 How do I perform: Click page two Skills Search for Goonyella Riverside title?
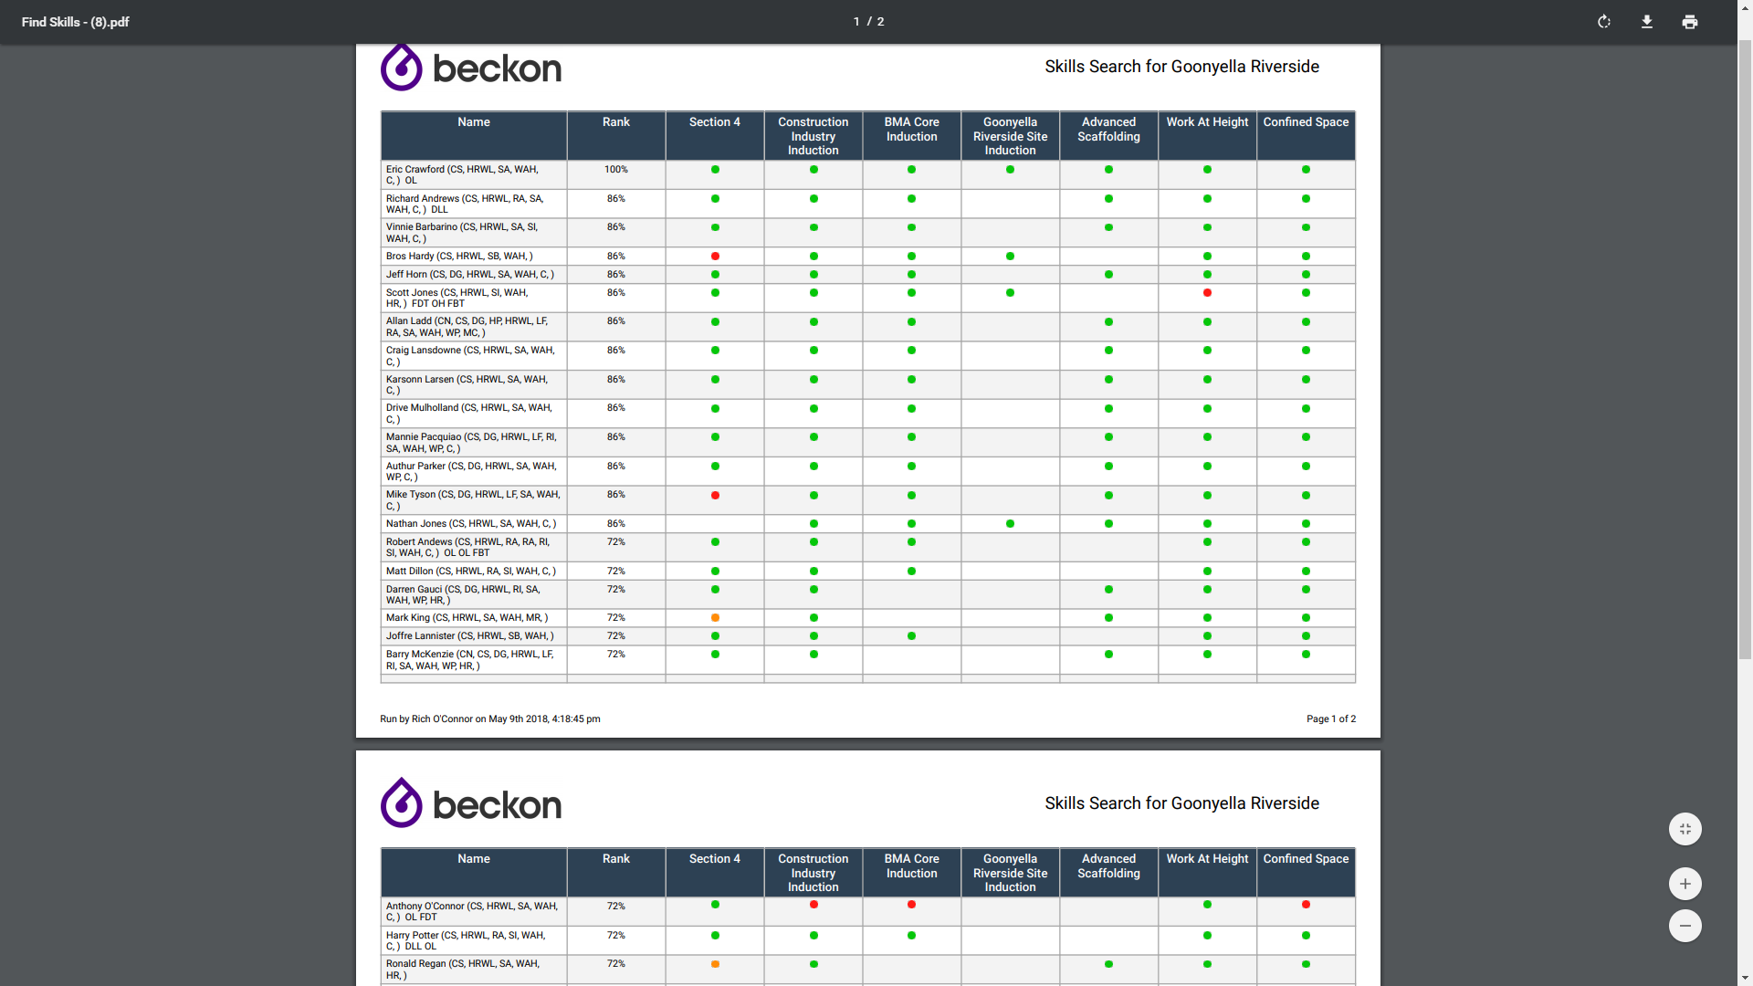coord(1181,803)
